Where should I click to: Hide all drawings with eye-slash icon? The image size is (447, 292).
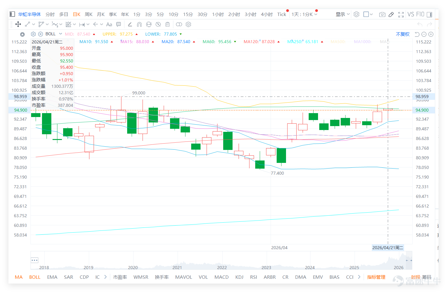(158, 24)
